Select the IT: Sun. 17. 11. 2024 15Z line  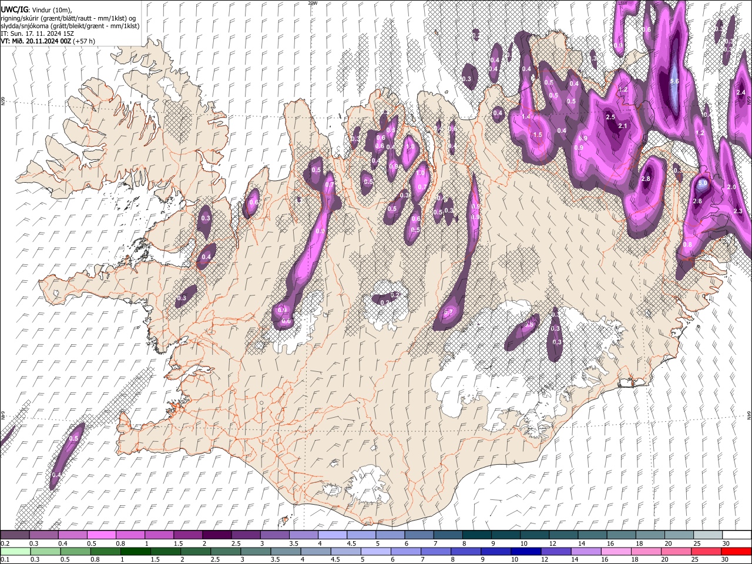(x=37, y=33)
